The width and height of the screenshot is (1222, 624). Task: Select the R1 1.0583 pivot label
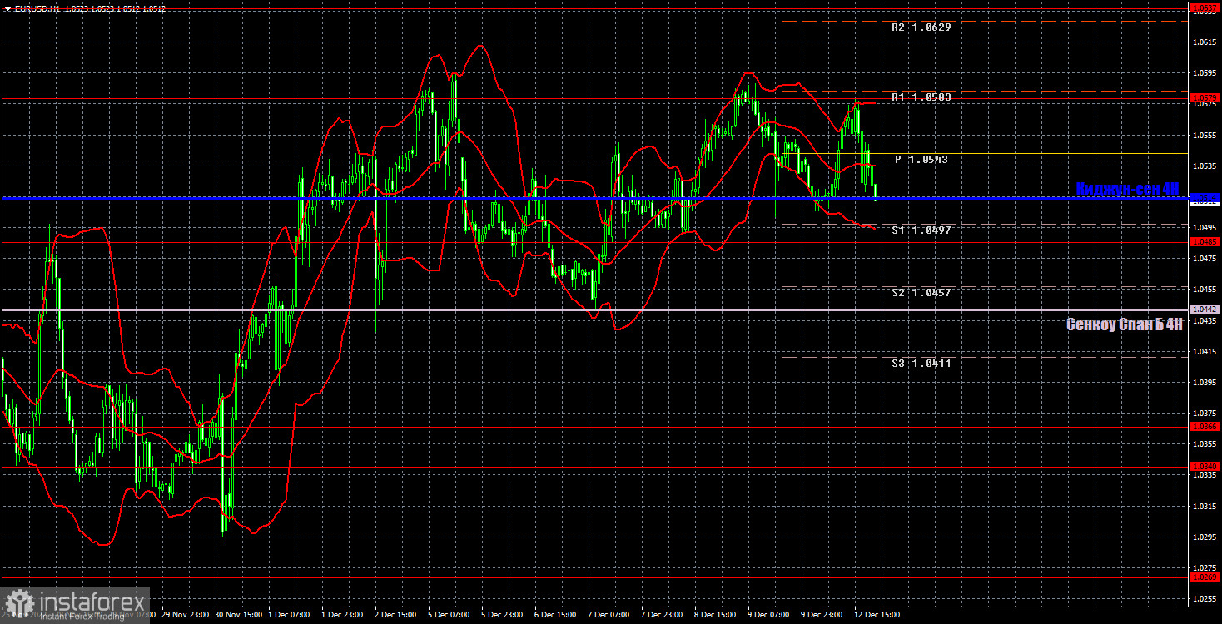tap(921, 97)
